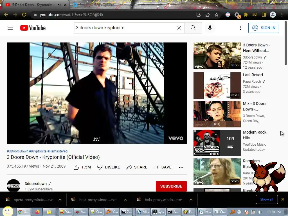Open more actions ellipsis under video
The width and height of the screenshot is (288, 216).
tap(181, 167)
